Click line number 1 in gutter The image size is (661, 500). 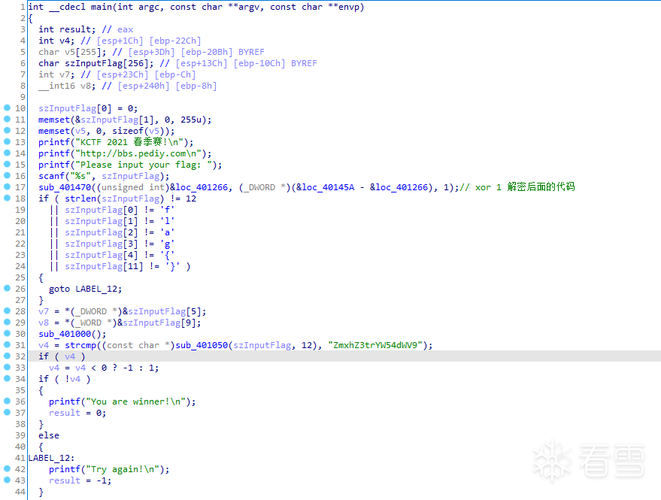22,8
